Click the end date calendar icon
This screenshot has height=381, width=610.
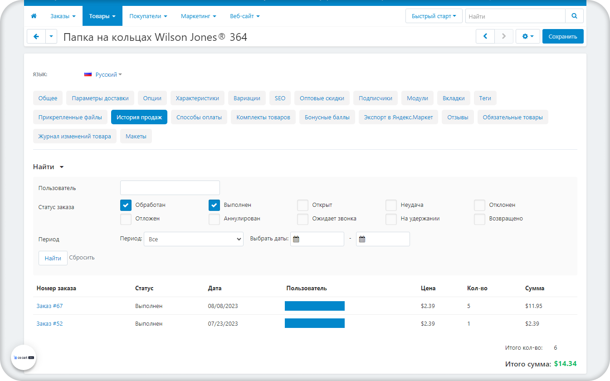click(x=362, y=239)
